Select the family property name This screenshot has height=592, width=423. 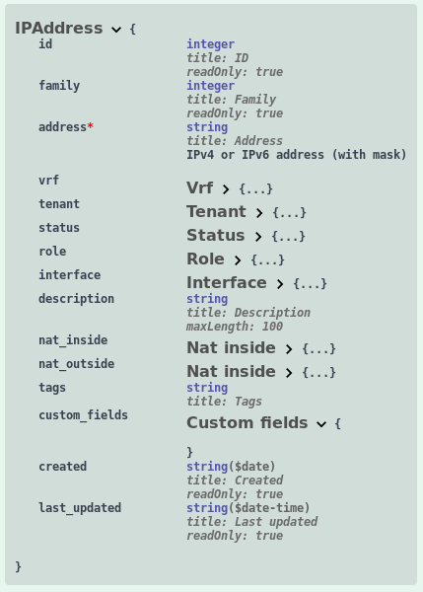click(59, 86)
